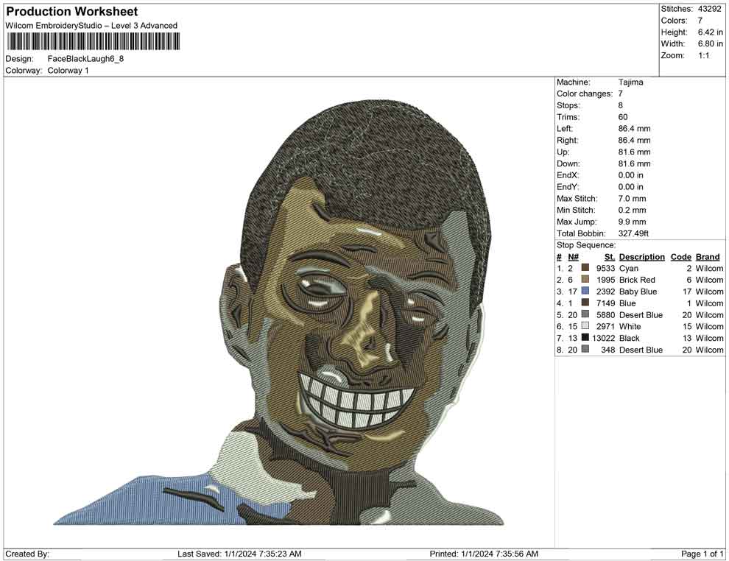729x561 pixels.
Task: Select the White thread swatch
Action: click(585, 326)
